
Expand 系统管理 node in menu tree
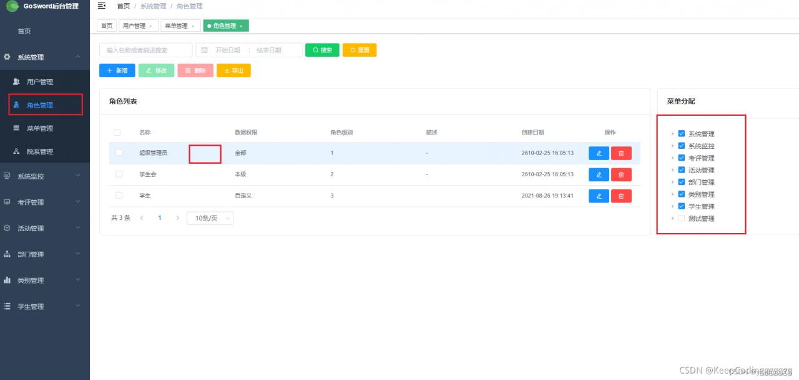tap(673, 134)
